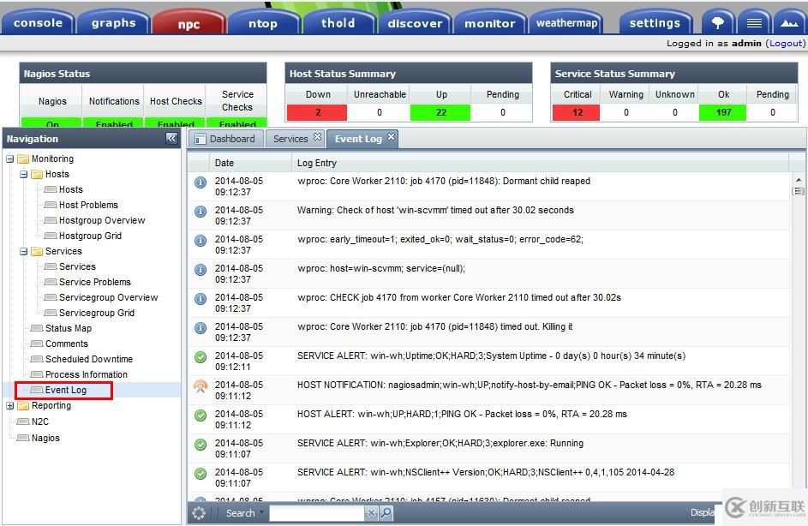
Task: Open the thold menu at the top
Action: [x=339, y=21]
